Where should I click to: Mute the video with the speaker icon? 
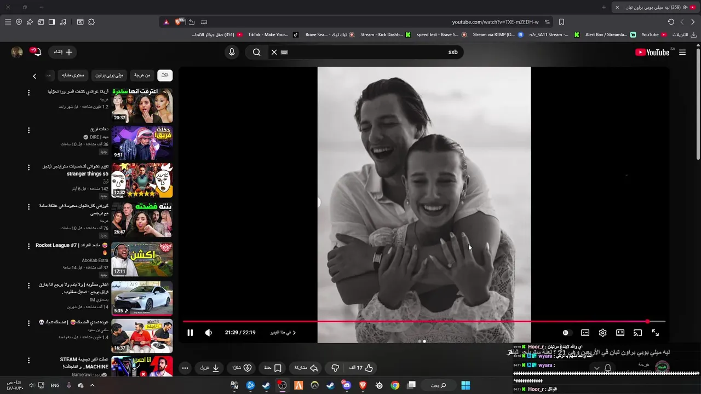[x=209, y=333]
